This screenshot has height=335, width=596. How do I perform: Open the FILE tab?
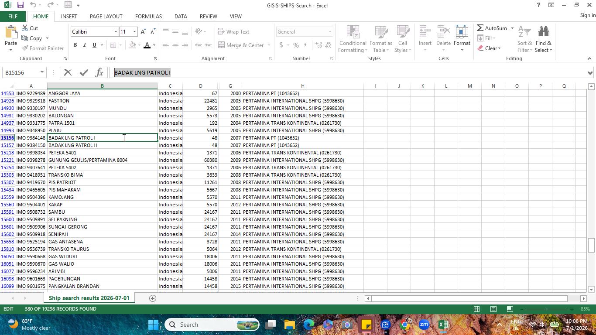pyautogui.click(x=13, y=16)
